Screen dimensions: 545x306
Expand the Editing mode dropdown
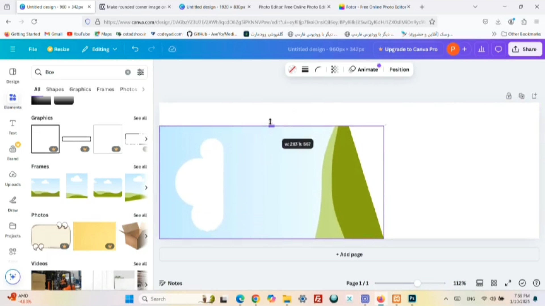pos(100,49)
